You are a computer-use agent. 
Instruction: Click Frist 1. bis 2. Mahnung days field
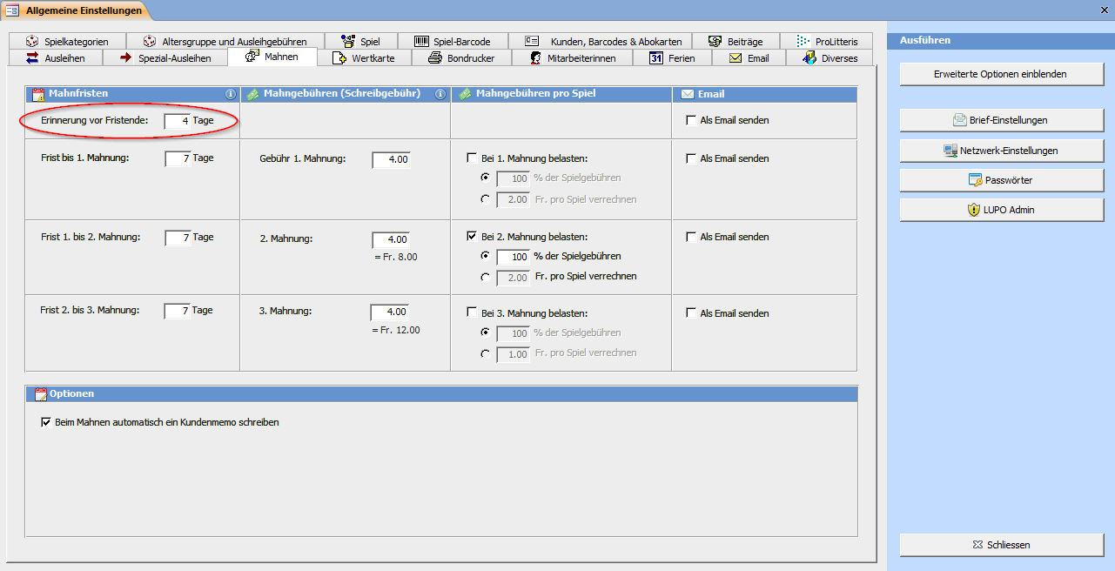178,238
